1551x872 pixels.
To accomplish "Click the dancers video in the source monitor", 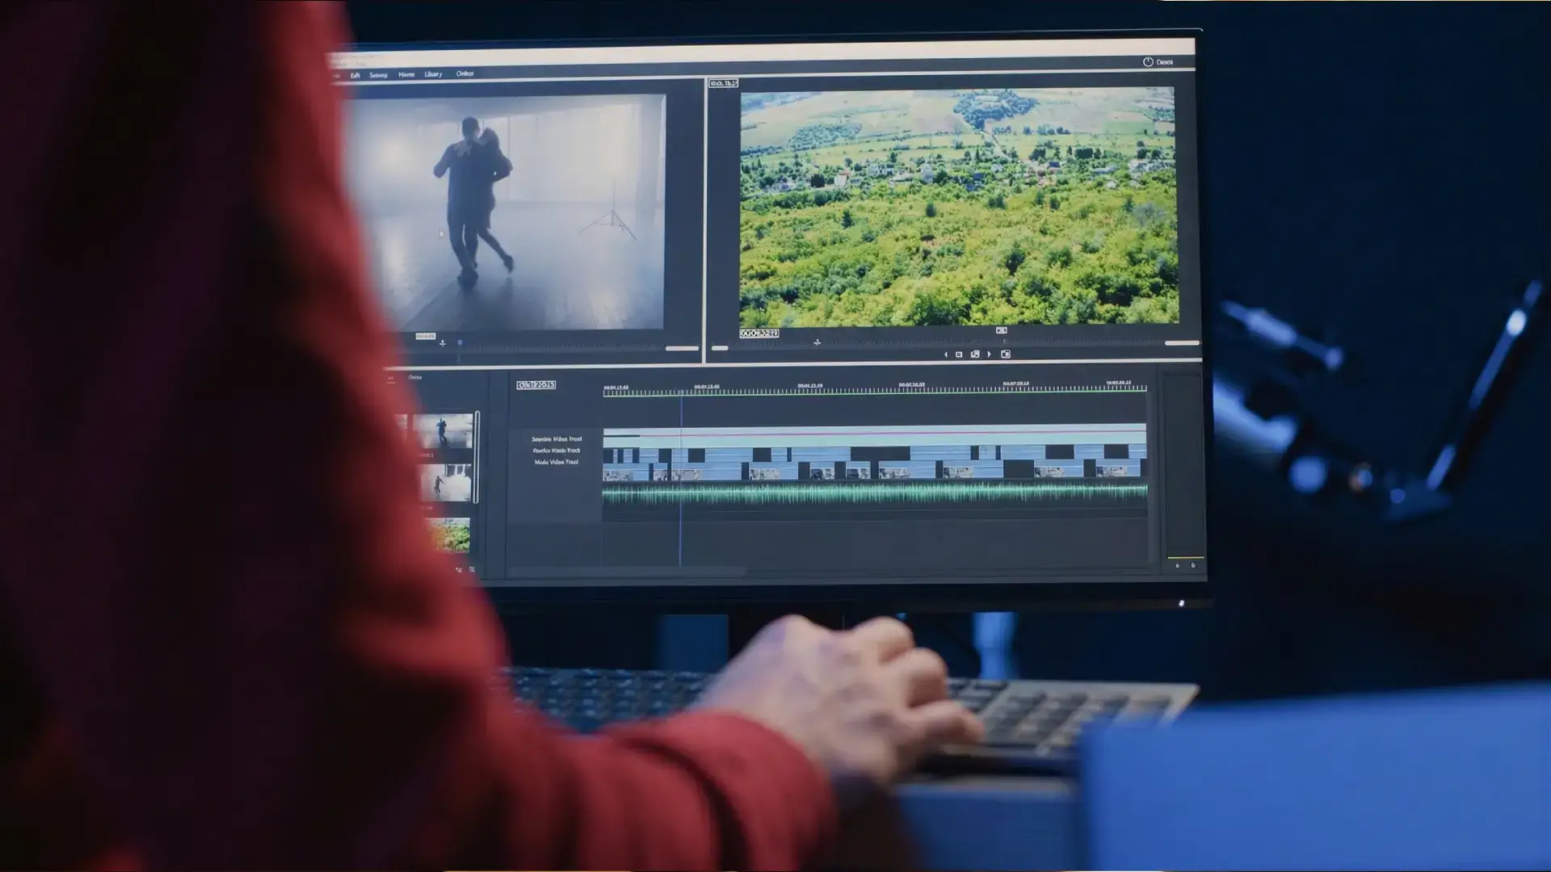I will tap(507, 212).
